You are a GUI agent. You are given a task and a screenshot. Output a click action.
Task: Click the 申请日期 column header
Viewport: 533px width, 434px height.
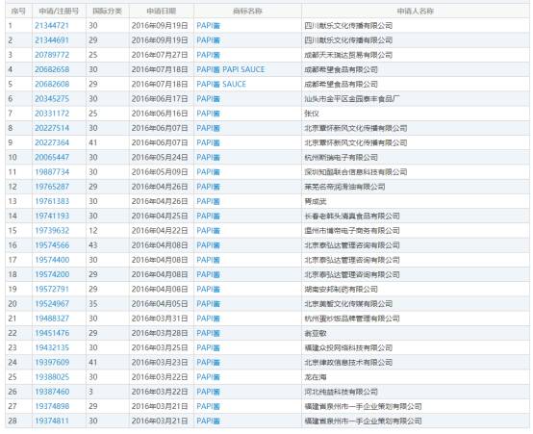[x=161, y=12]
